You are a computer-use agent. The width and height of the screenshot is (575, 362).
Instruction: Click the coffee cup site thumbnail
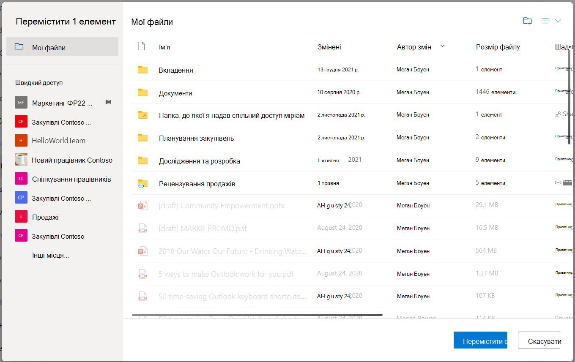21,160
